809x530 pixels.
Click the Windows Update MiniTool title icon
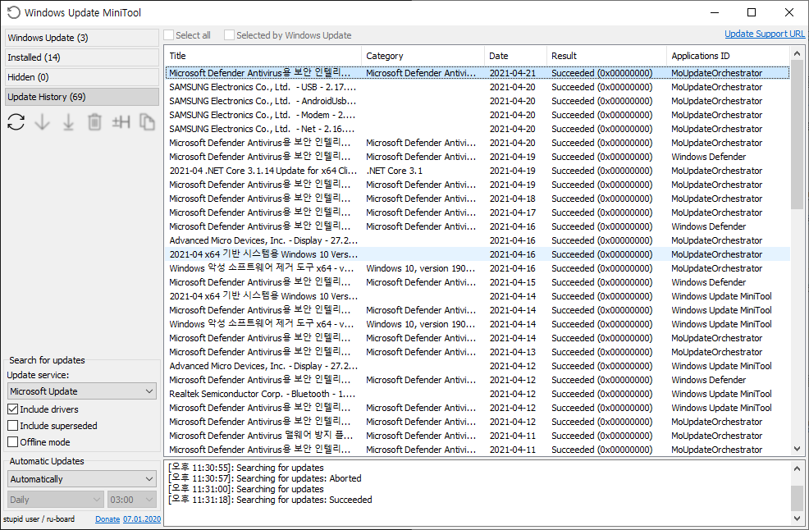click(x=14, y=12)
